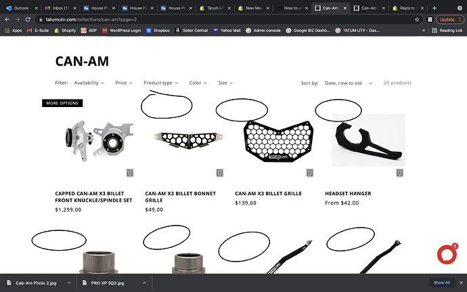Screen dimensions: 467x292
Task: Switch to the Inbox Gmail tab
Action: point(60,8)
